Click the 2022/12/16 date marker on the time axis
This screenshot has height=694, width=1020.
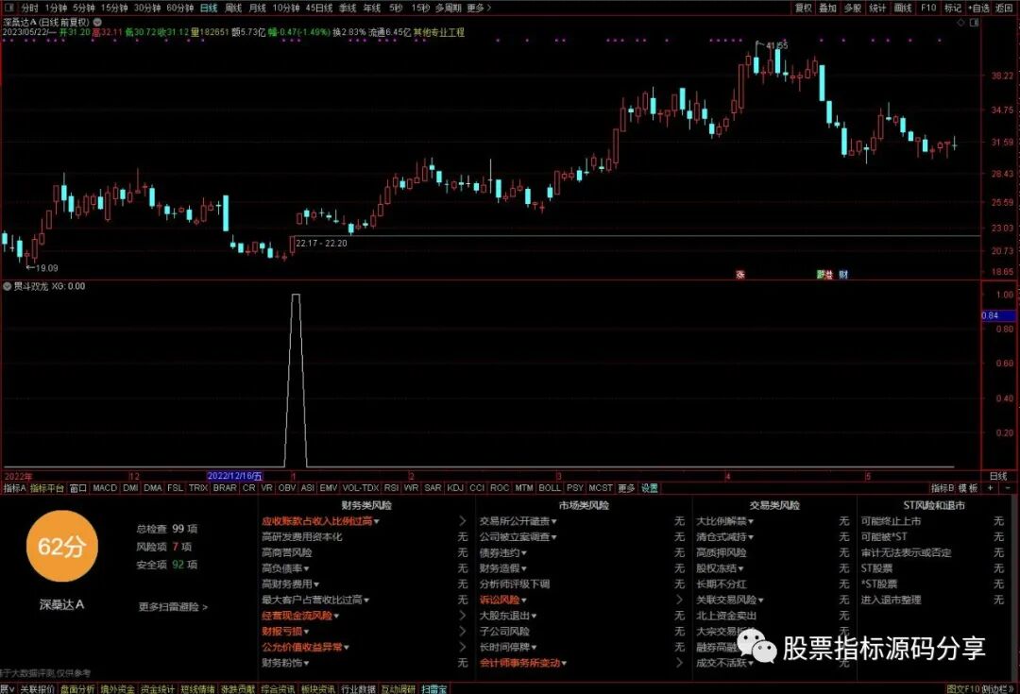point(235,476)
